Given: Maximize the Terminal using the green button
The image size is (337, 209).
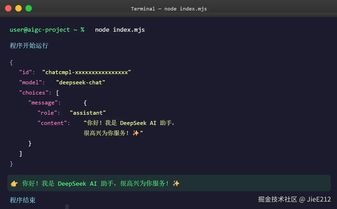Looking at the screenshot, I should click(x=29, y=8).
